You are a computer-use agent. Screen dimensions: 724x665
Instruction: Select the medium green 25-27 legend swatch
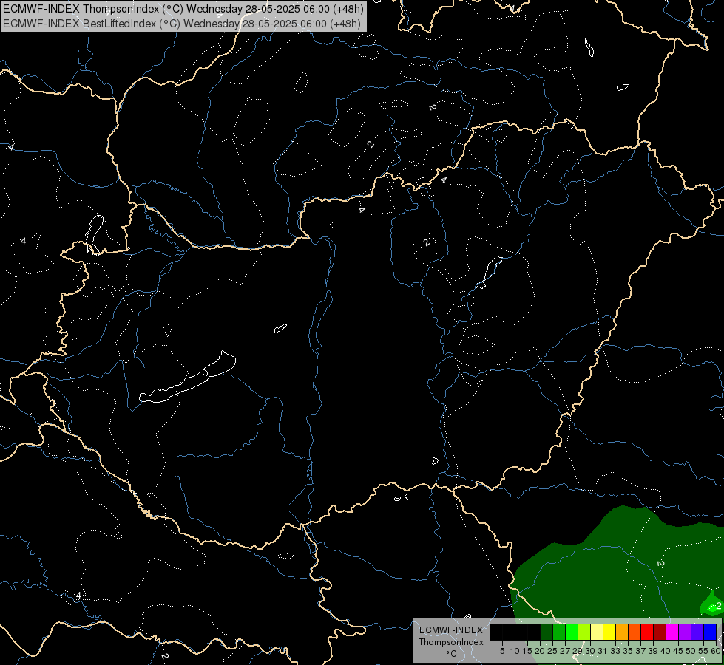559,632
